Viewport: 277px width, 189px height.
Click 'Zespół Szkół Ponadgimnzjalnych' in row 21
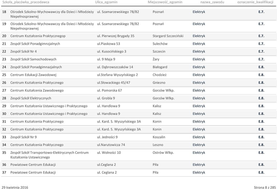pos(35,44)
